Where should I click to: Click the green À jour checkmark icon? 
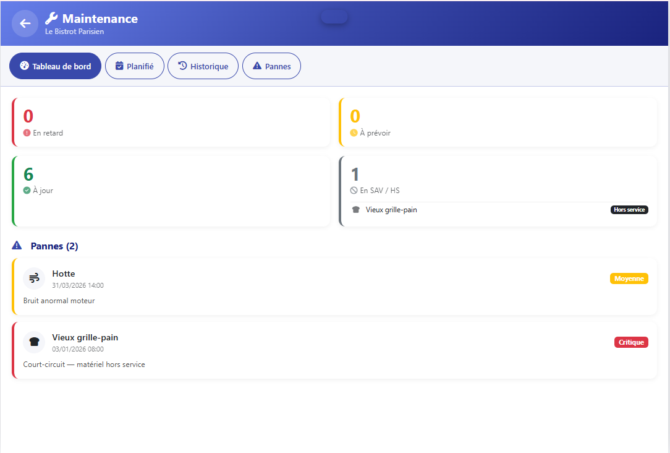(x=27, y=191)
